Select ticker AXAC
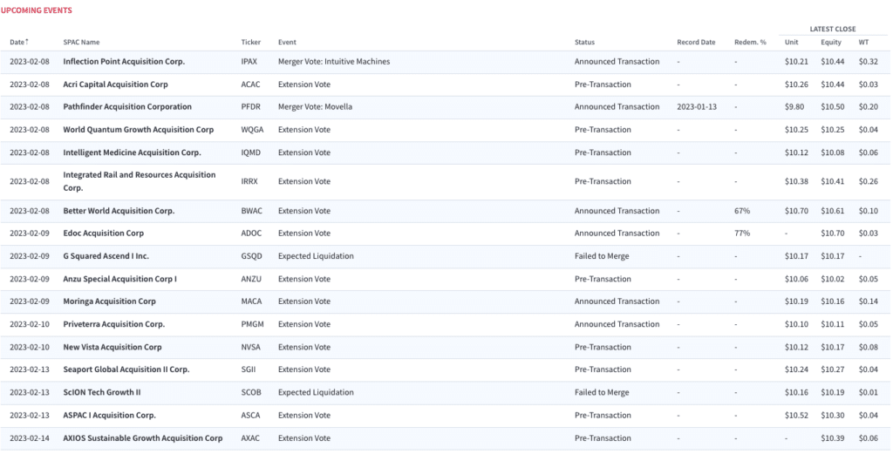893x454 pixels. pos(250,438)
